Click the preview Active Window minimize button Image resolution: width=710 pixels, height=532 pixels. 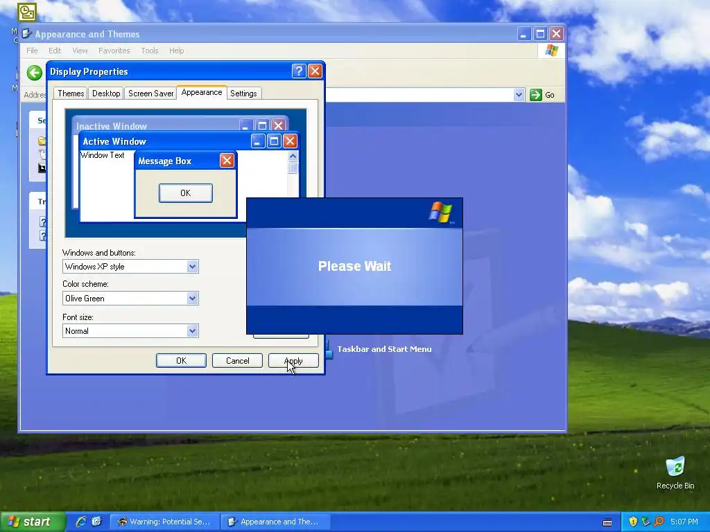coord(258,141)
